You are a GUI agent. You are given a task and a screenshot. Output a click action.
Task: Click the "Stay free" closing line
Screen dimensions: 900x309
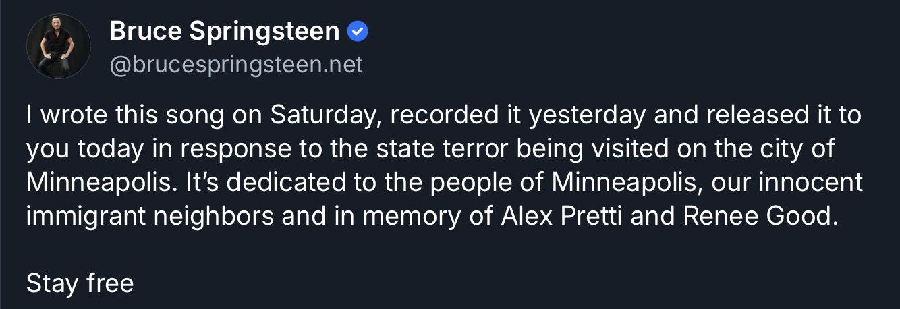coord(80,283)
